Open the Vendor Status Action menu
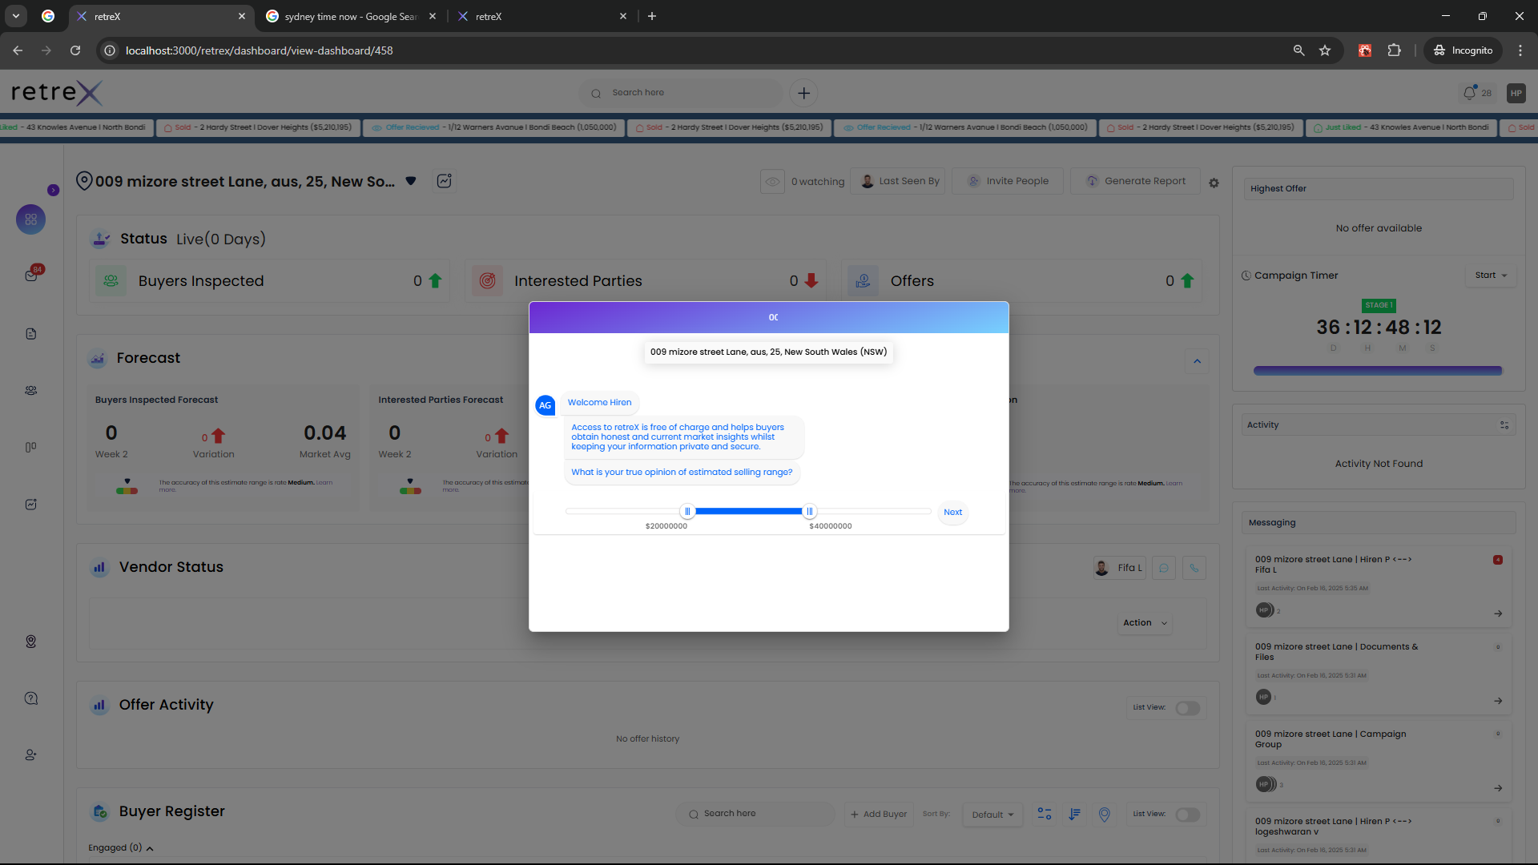Viewport: 1538px width, 865px height. pos(1145,622)
